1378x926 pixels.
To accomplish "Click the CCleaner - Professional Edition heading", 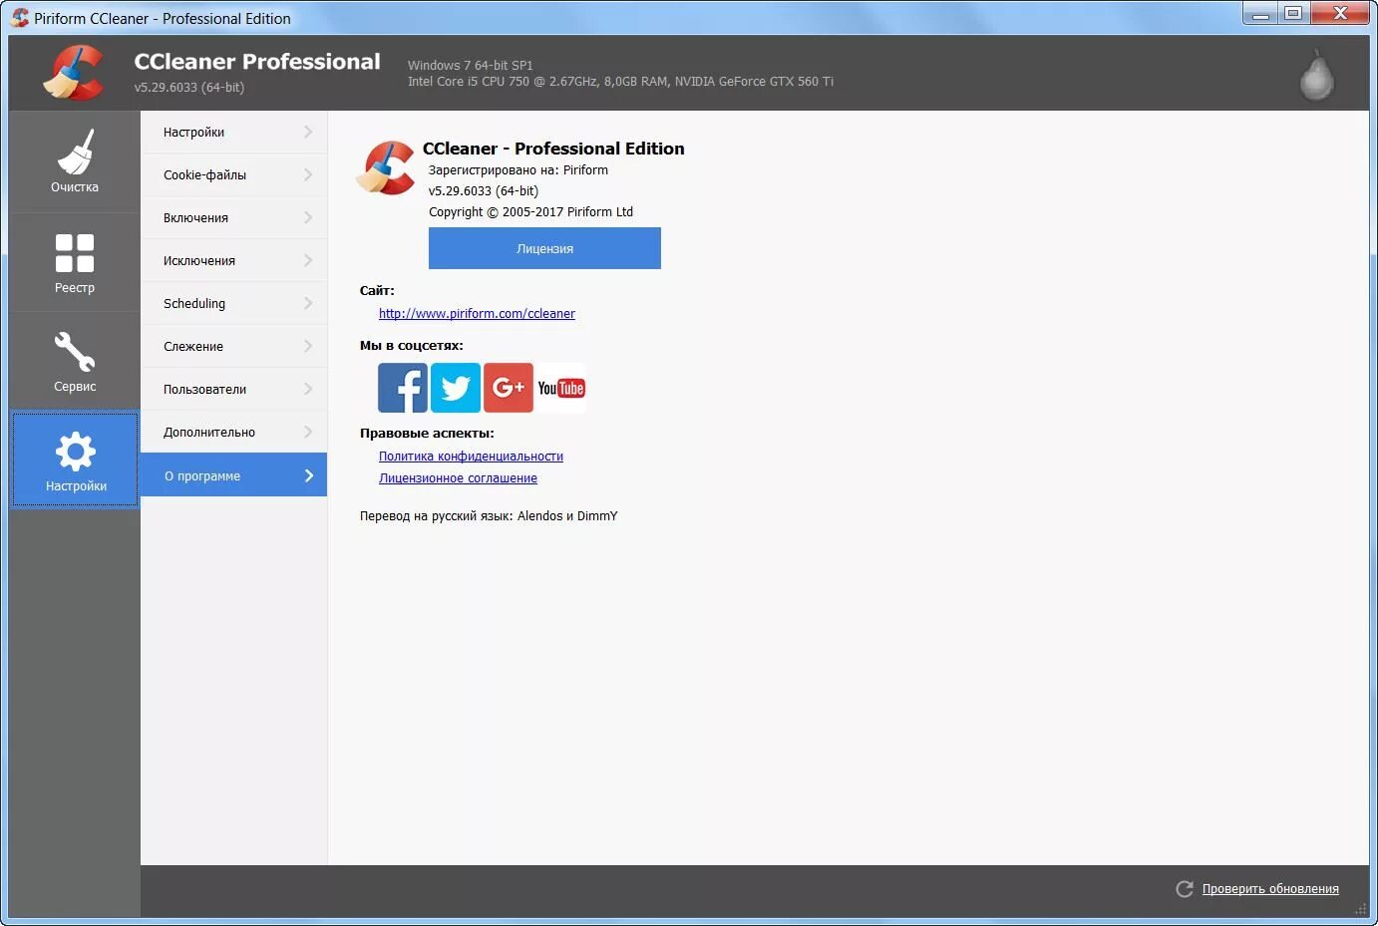I will click(x=553, y=149).
